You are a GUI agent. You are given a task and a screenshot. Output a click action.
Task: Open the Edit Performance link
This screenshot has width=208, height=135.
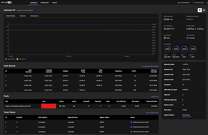tap(152, 113)
